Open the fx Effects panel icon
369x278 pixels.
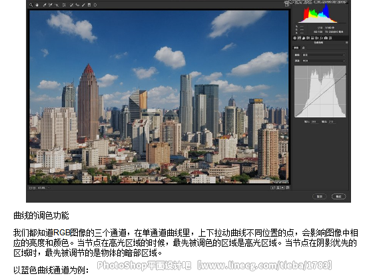pos(322,38)
